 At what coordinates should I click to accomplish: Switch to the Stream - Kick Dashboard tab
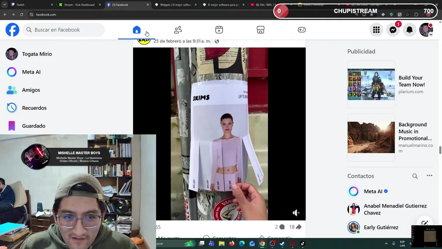tap(79, 5)
